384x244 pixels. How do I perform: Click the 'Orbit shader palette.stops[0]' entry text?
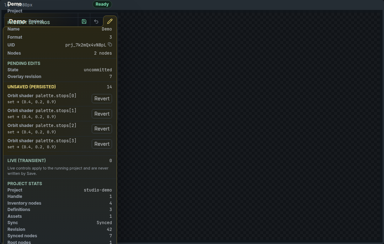tap(42, 96)
